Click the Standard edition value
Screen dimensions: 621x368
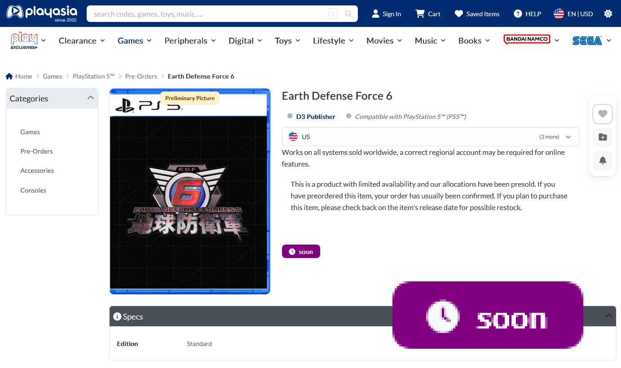tap(199, 344)
